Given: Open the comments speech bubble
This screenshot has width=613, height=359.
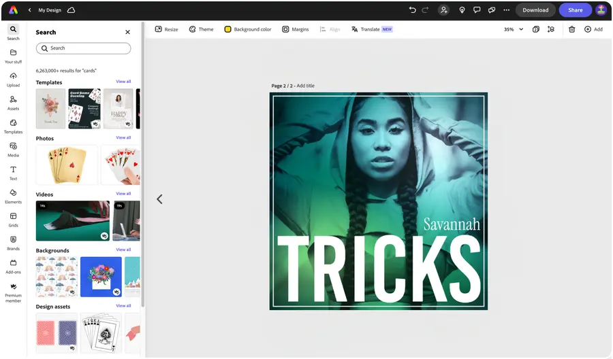Looking at the screenshot, I should [477, 10].
